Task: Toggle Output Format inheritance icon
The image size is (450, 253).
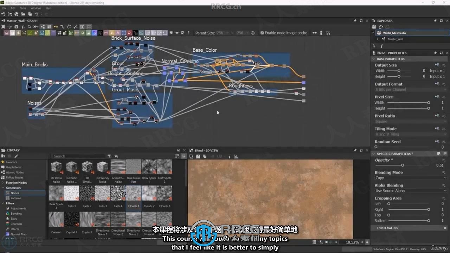Action: [437, 84]
